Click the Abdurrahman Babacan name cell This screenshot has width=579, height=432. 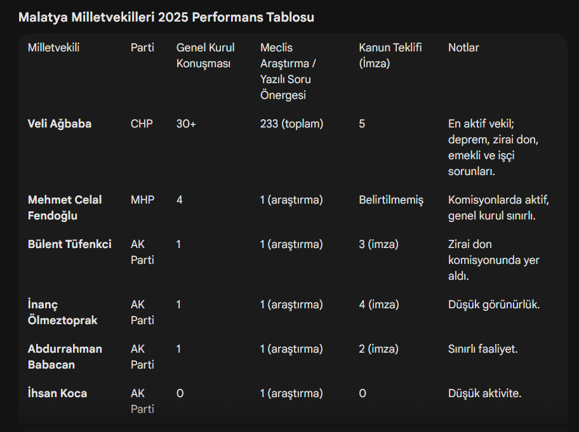point(65,357)
